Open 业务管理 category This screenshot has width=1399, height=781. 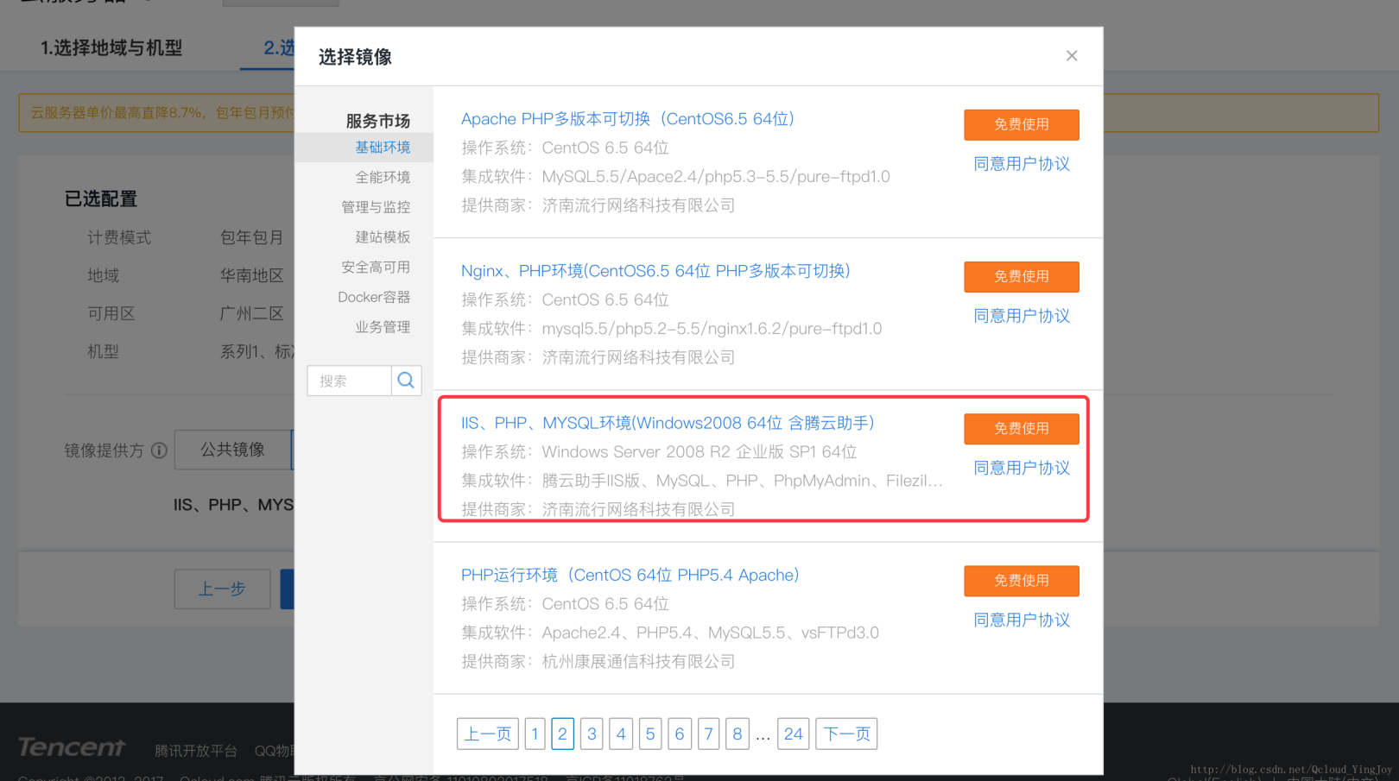coord(383,327)
